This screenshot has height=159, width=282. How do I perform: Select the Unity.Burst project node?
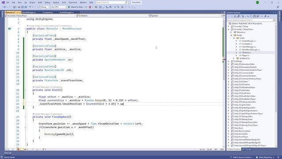point(238,128)
